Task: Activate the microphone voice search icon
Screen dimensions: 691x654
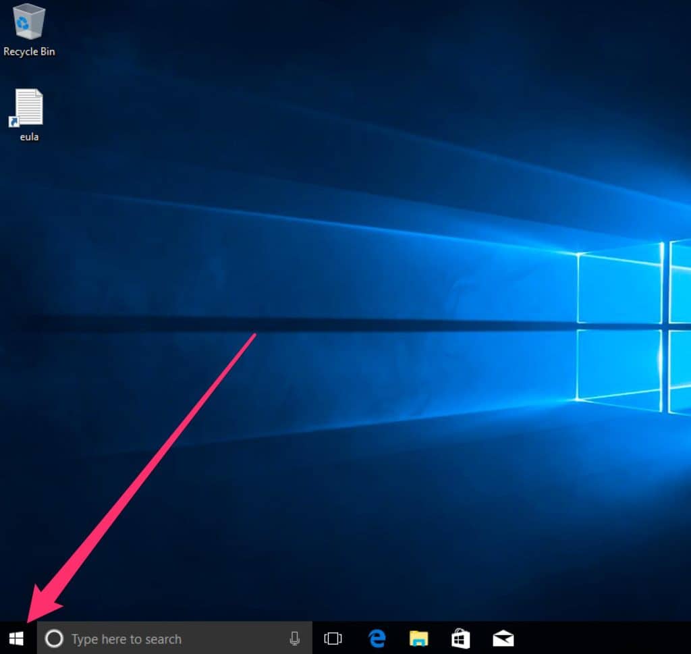Action: pyautogui.click(x=294, y=638)
